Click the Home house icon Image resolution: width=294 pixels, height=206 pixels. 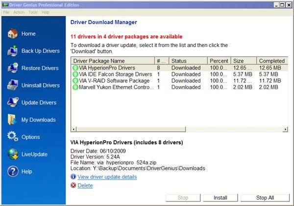pos(13,34)
